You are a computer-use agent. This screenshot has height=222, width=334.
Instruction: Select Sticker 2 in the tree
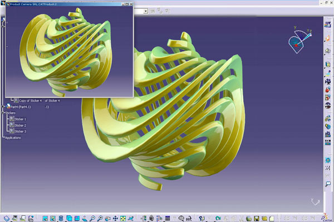click(20, 125)
